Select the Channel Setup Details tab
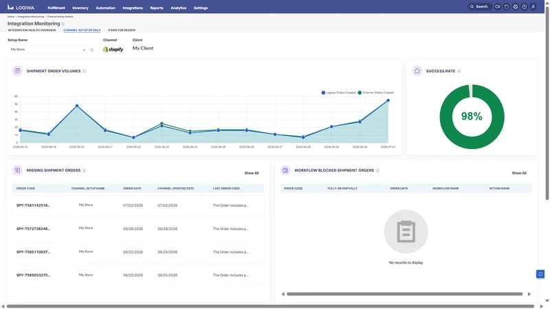550x309 pixels. [82, 30]
